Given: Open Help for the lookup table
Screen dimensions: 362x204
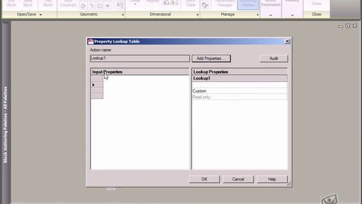Looking at the screenshot, I should (272, 179).
